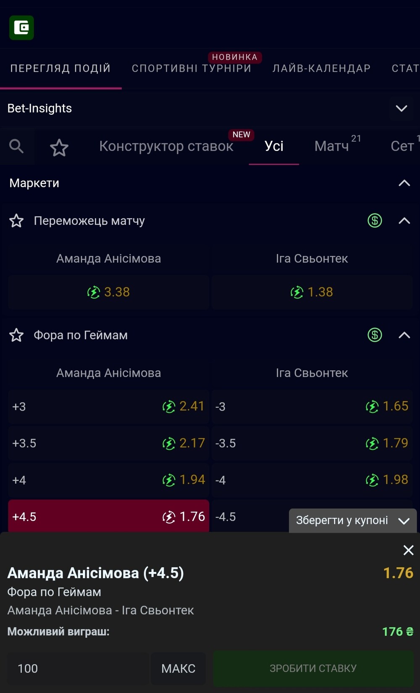Screen dimensions: 420x693
Task: Expand the Bet-Insights dropdown
Action: [x=402, y=108]
